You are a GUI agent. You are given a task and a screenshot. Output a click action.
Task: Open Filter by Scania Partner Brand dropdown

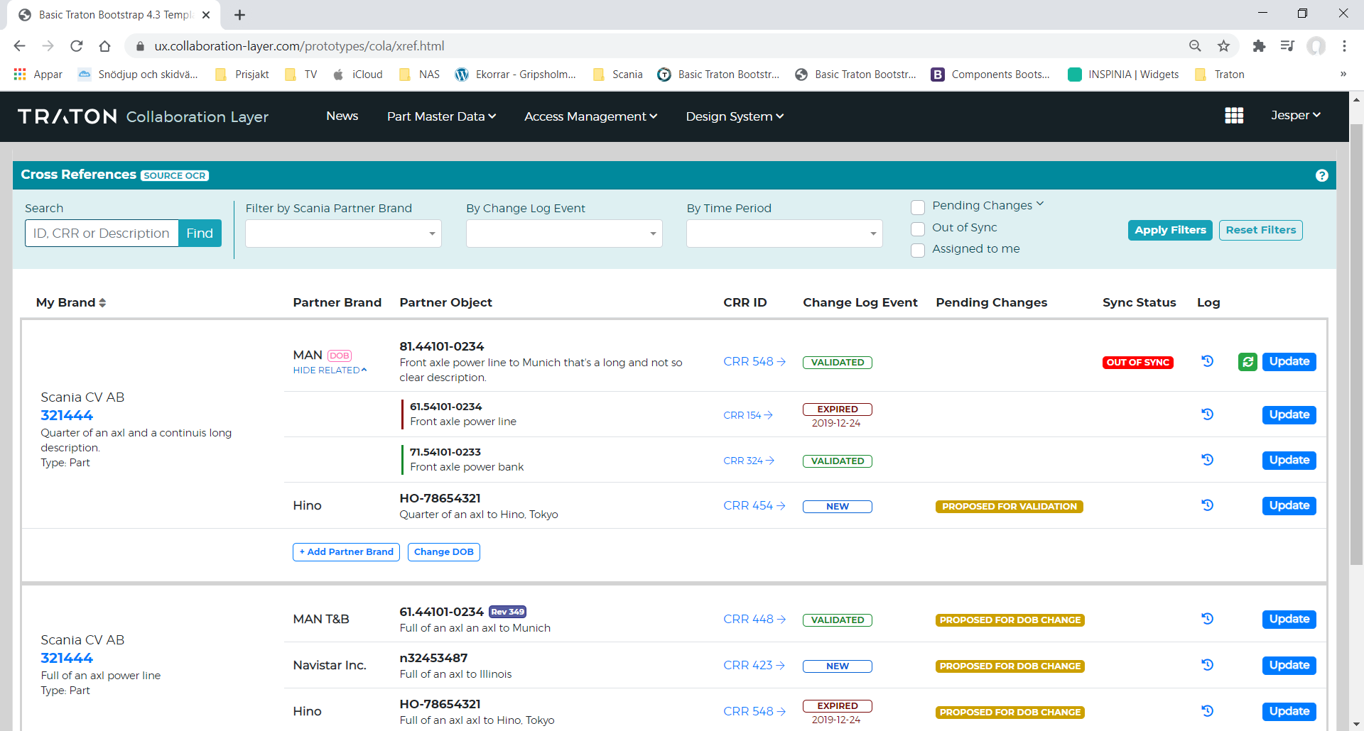(343, 233)
